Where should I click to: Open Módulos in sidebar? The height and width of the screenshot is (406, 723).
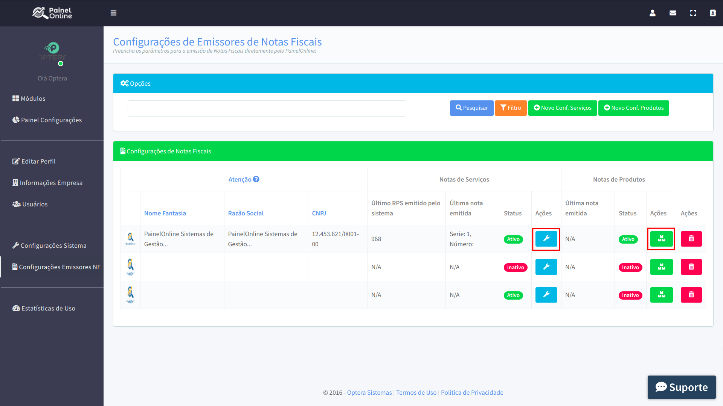(29, 98)
